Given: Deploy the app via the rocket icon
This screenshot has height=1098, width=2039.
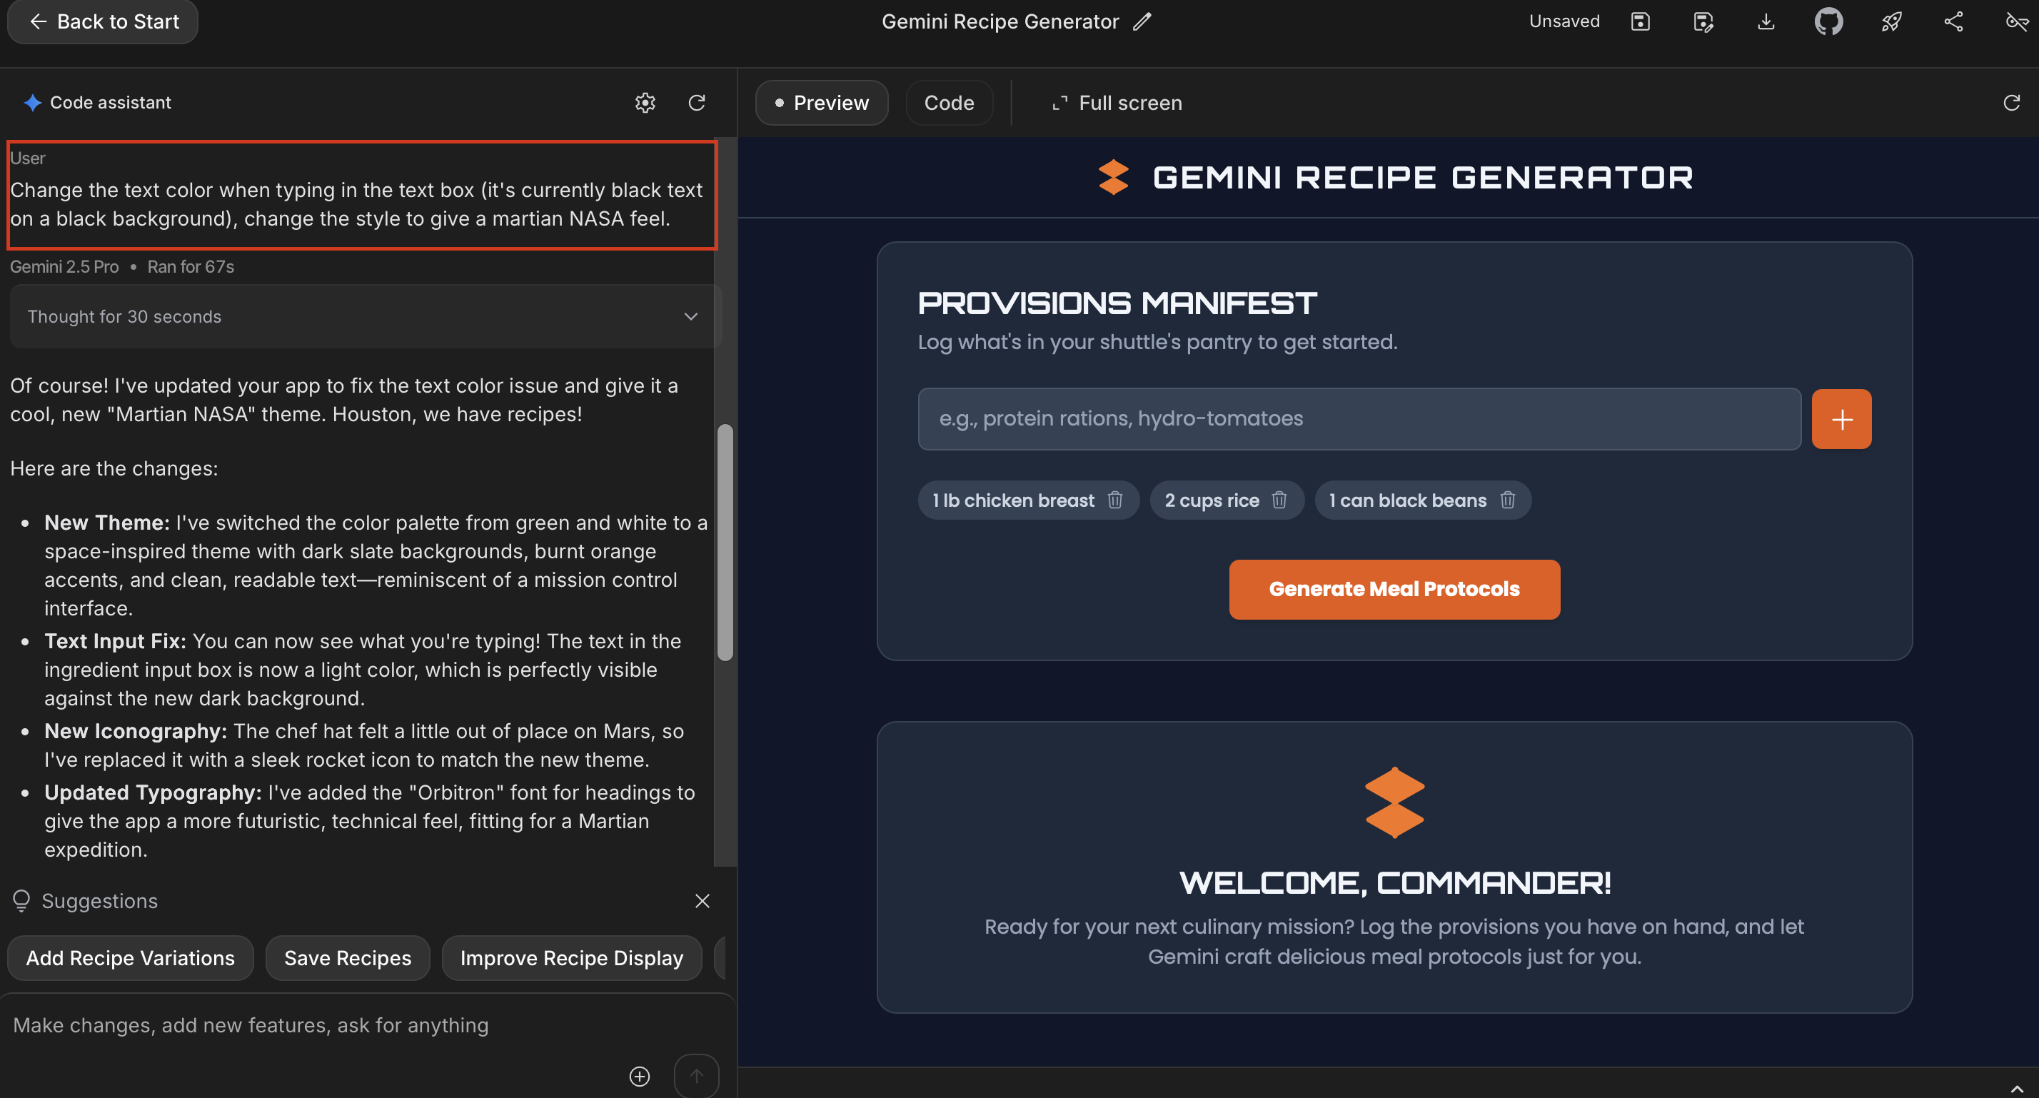Looking at the screenshot, I should [1891, 21].
